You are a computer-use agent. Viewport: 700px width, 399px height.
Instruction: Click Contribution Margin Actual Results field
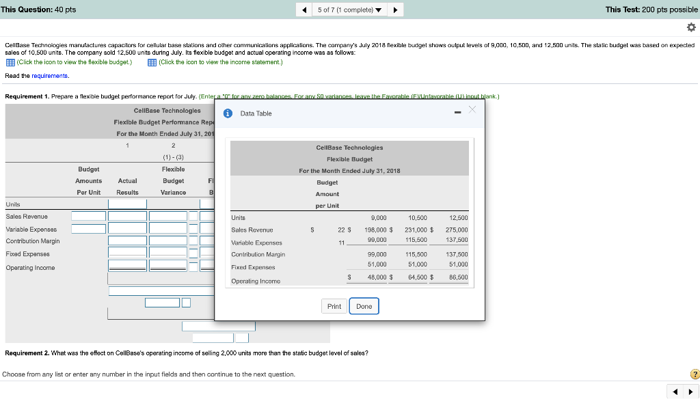point(127,240)
